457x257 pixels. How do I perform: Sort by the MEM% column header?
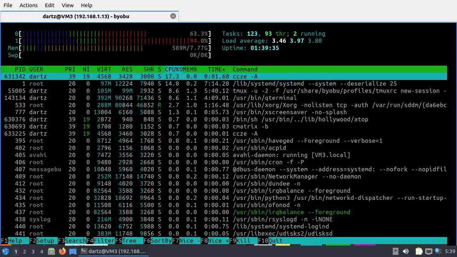190,69
